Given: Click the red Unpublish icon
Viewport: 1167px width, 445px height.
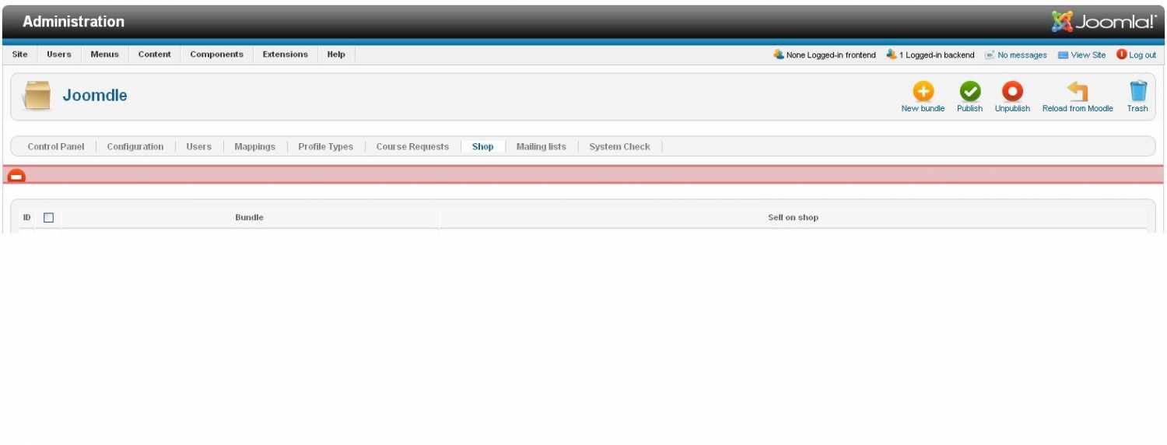Looking at the screenshot, I should [1012, 91].
